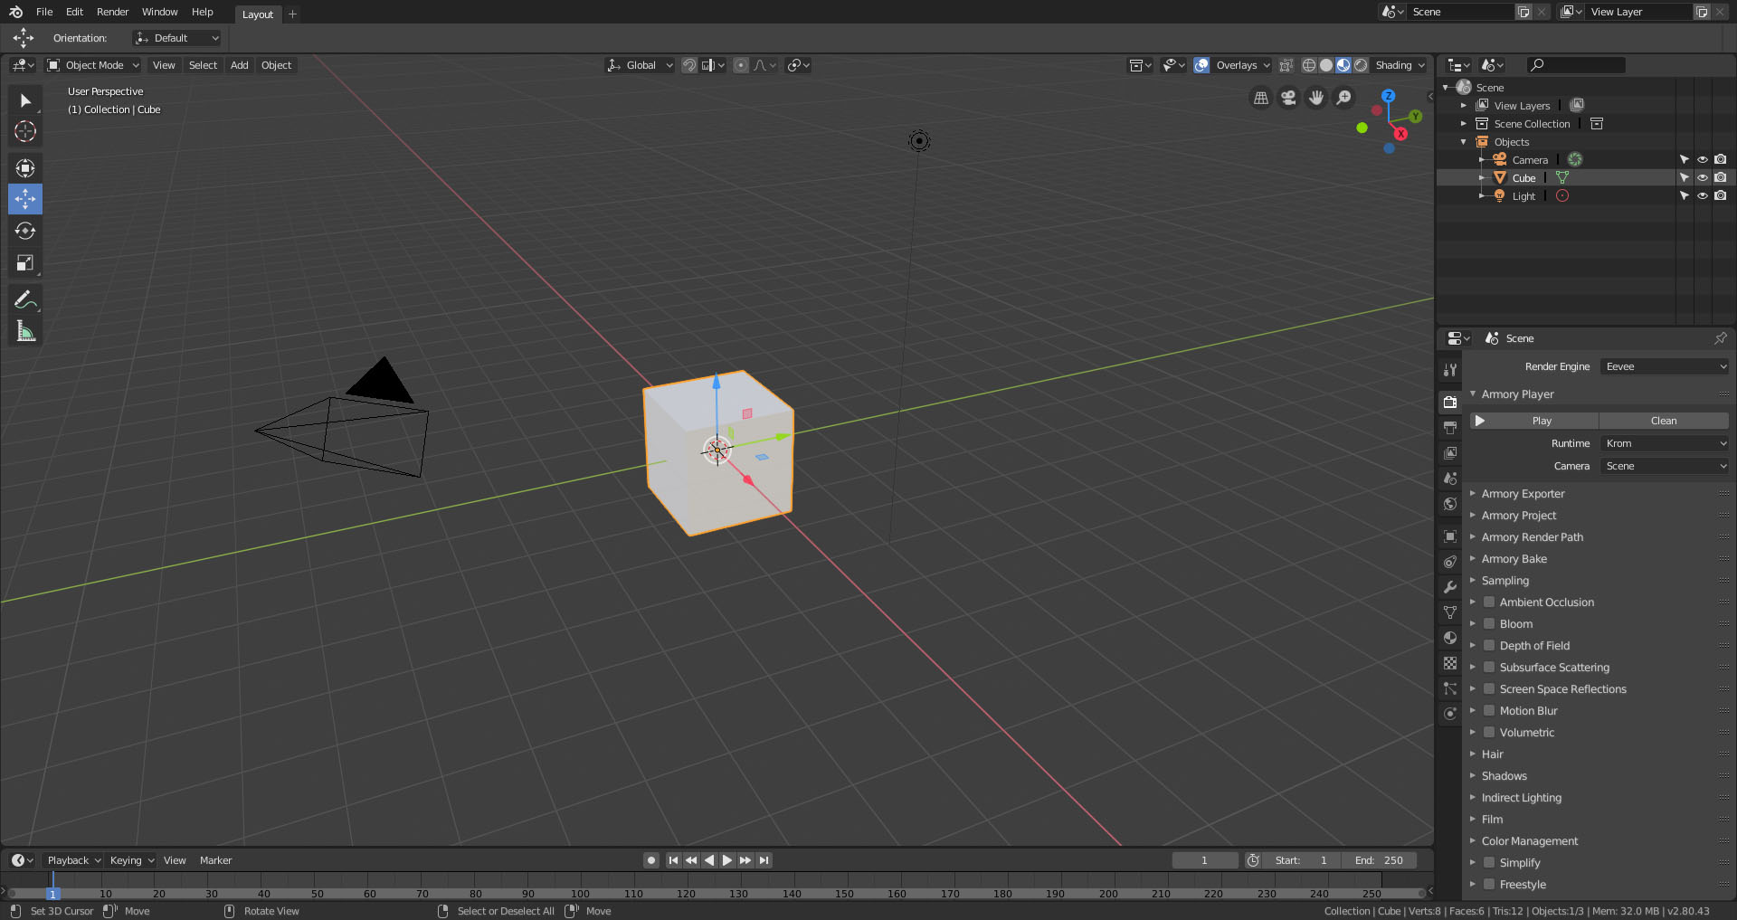This screenshot has width=1737, height=920.
Task: Click the zoom view magnifier icon
Action: (x=1344, y=98)
